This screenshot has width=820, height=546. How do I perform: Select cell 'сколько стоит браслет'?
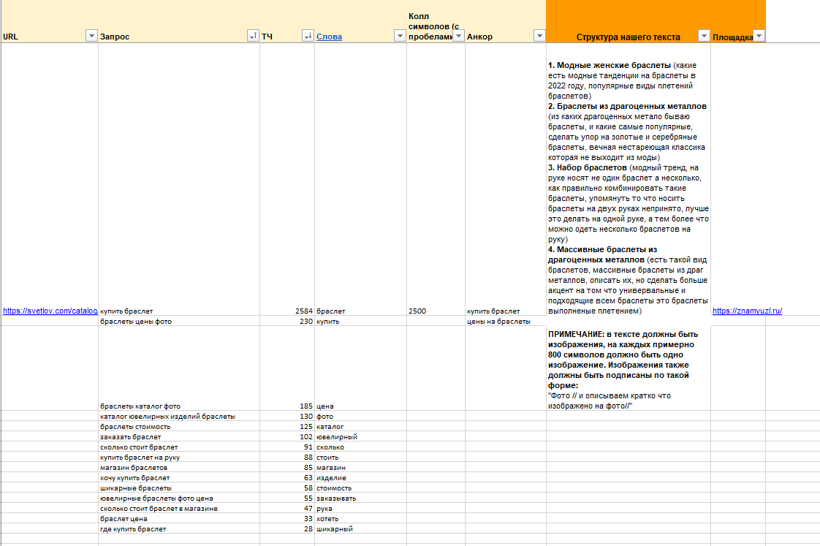[179, 447]
